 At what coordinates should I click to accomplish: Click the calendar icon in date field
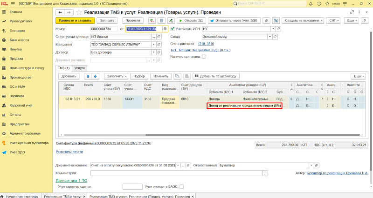pos(165,29)
